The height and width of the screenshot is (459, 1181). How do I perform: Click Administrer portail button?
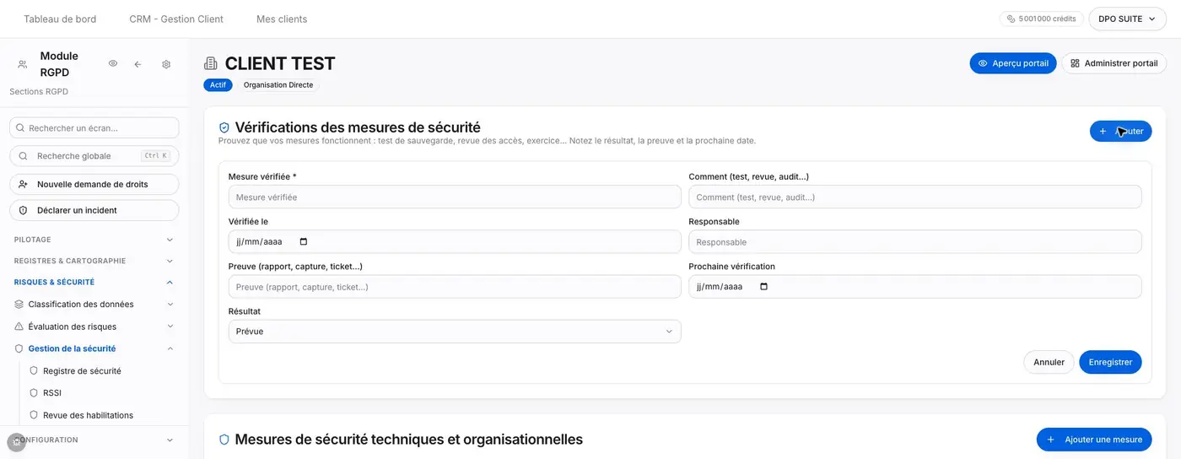pyautogui.click(x=1114, y=63)
